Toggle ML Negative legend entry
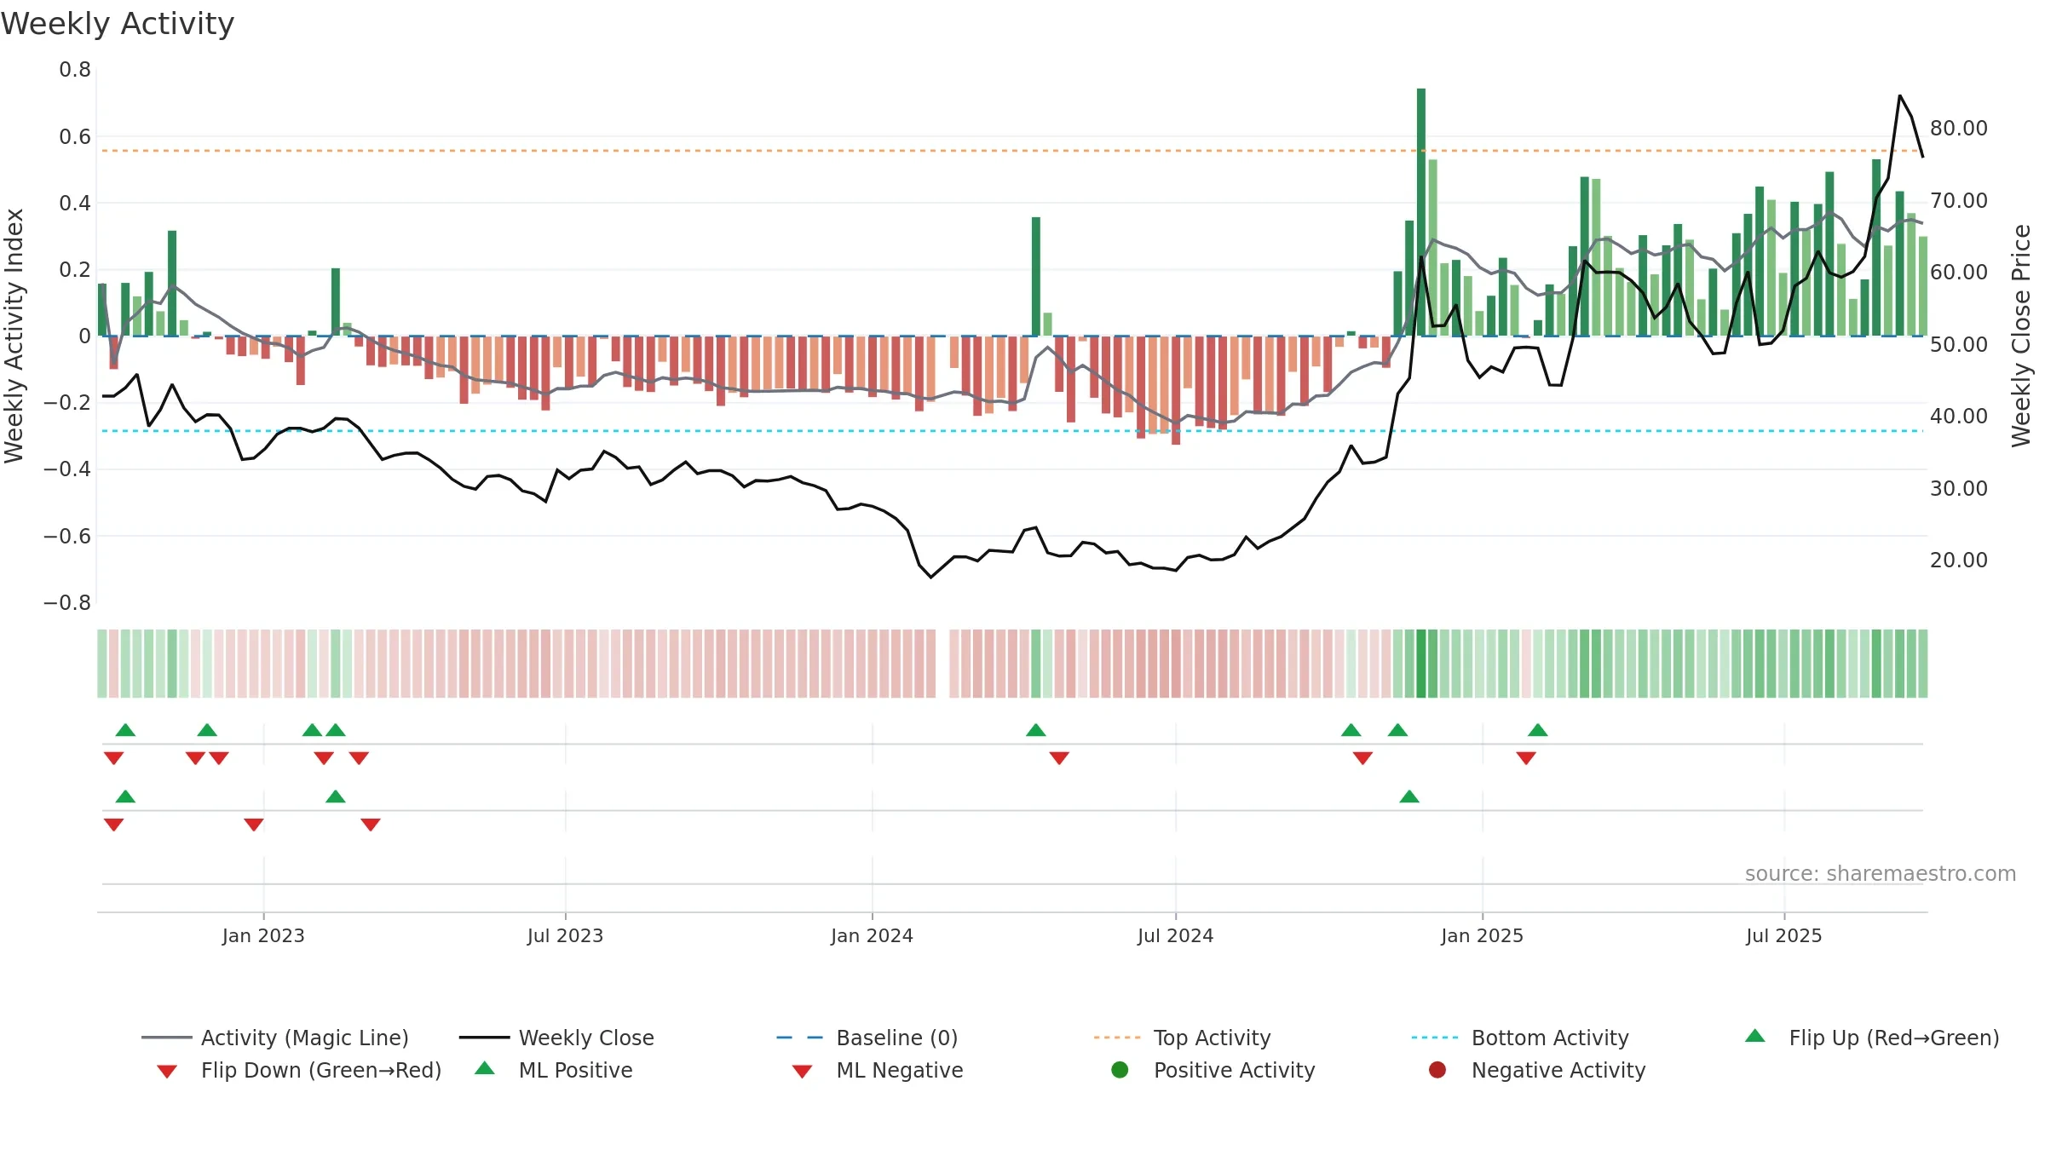The image size is (2045, 1150). click(878, 1070)
